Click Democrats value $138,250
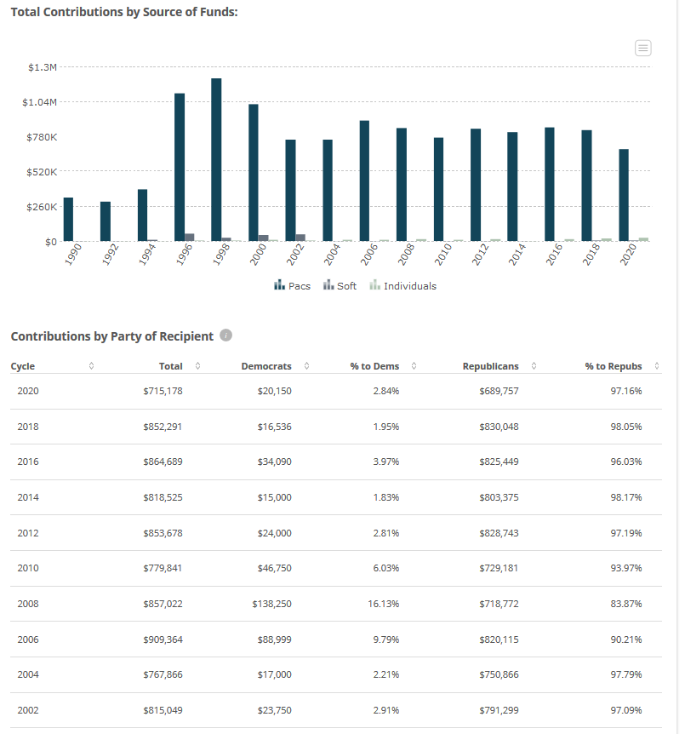This screenshot has height=734, width=685. tap(271, 604)
